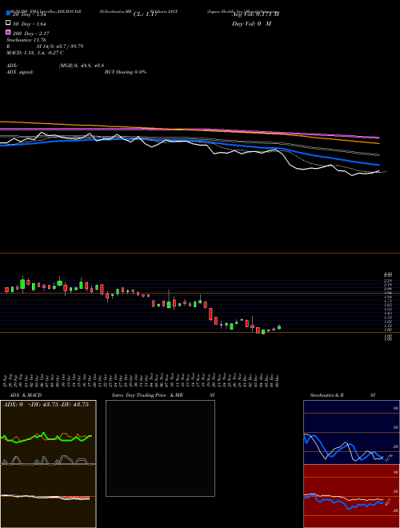Click the right end of the thick blue moving average line
400x528 pixels.
click(x=378, y=165)
